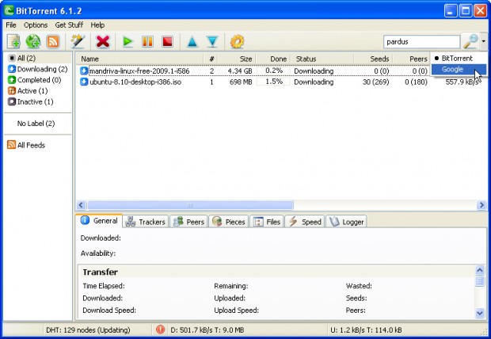
Task: Click up arrow of Transfer pane scrollbar
Action: coord(480,270)
